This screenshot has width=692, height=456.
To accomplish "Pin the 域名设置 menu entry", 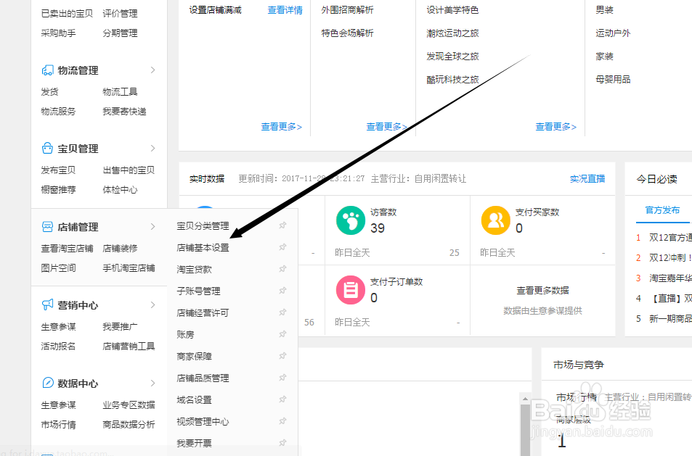I will (x=282, y=399).
